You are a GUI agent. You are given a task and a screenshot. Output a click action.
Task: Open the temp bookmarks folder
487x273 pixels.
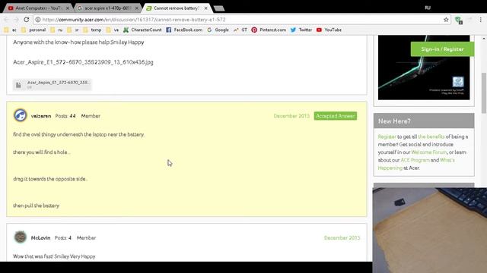(x=92, y=30)
